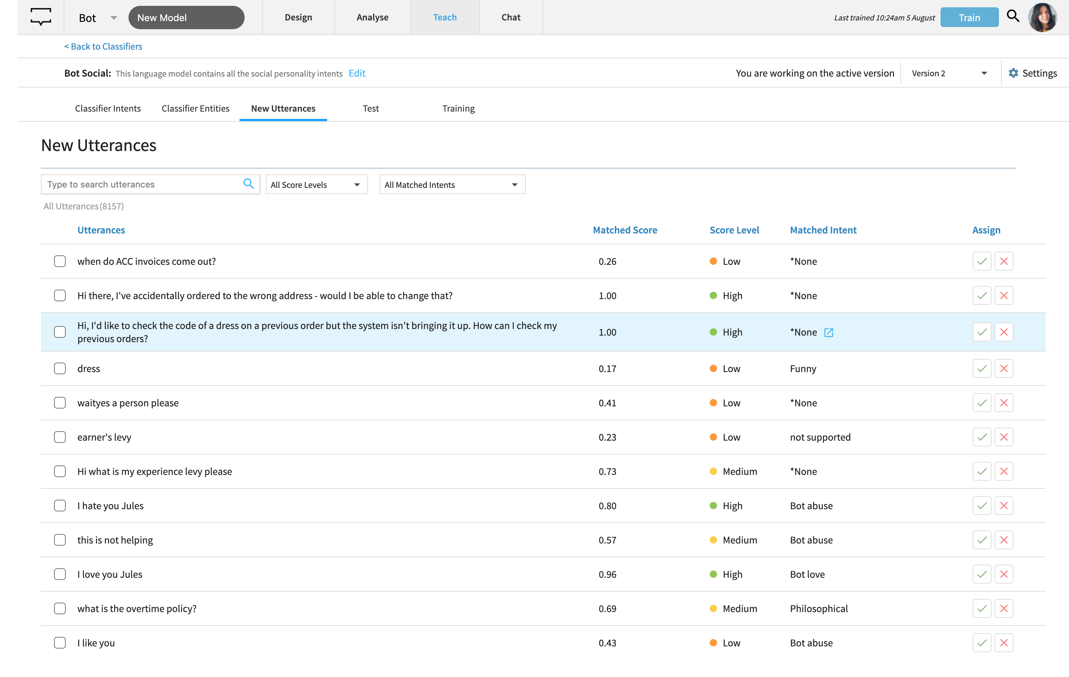Viewport: 1069px width, 677px height.
Task: Click the chat bot logo icon
Action: 41,17
